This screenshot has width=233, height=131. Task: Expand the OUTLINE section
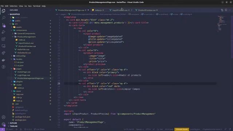(x=13, y=123)
